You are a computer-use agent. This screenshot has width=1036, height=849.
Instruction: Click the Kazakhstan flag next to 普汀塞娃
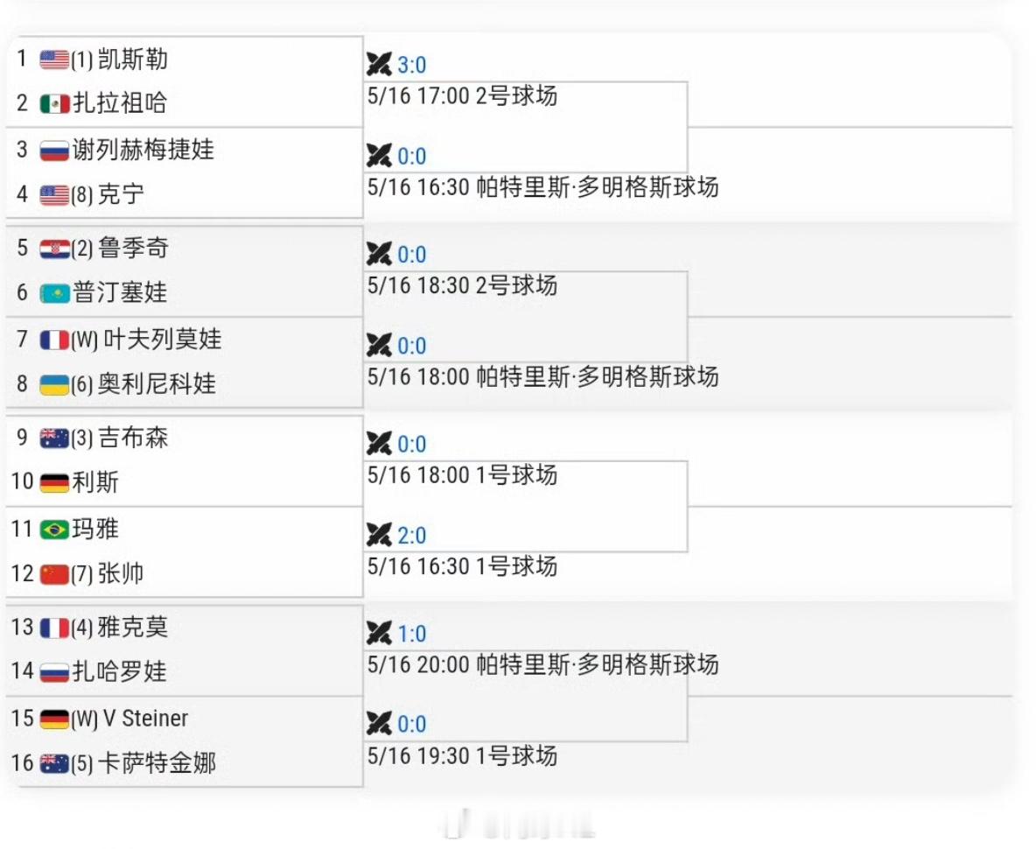tap(54, 292)
